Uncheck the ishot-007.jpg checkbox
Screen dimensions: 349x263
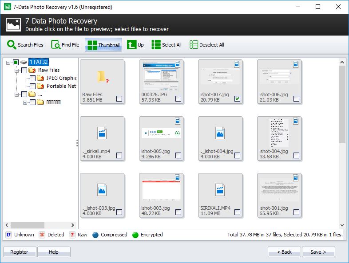click(x=237, y=98)
